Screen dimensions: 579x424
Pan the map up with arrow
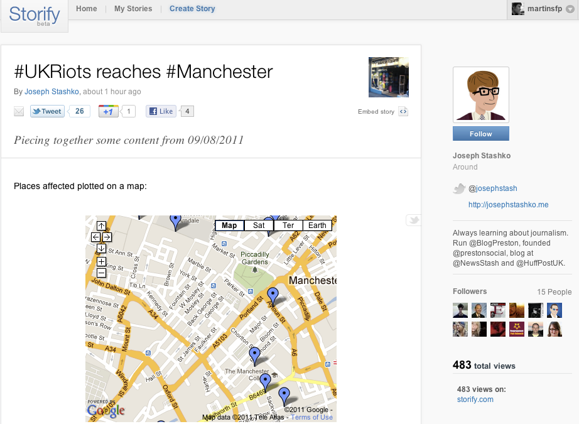101,226
